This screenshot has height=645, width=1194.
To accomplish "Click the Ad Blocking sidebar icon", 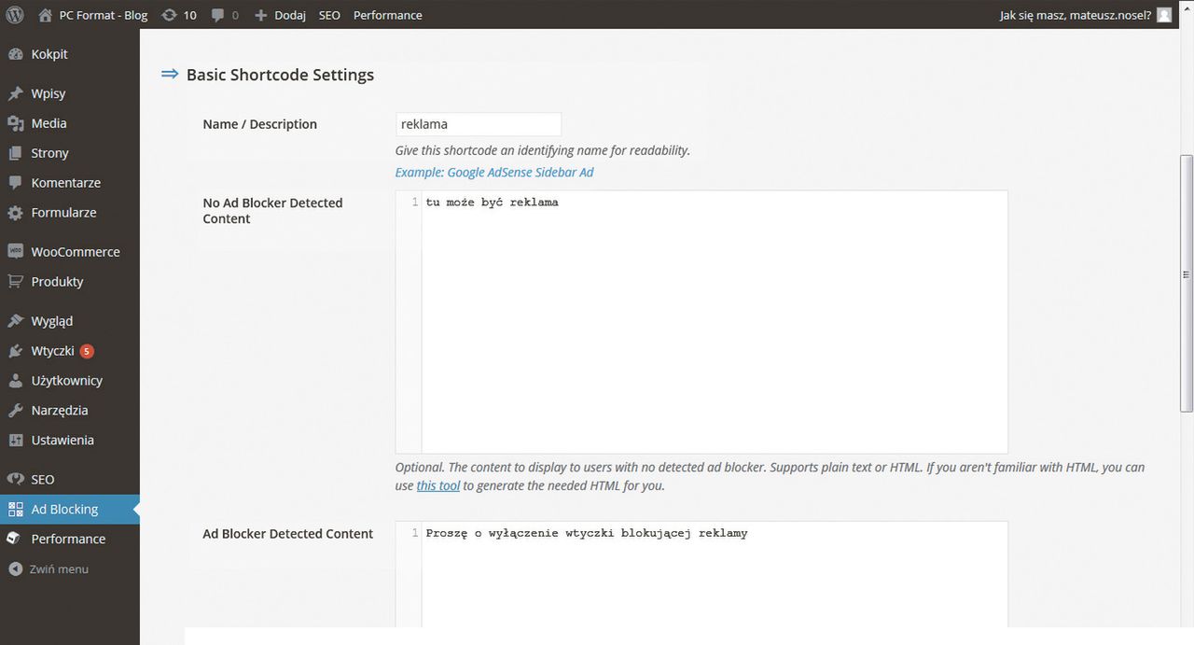I will (x=15, y=510).
